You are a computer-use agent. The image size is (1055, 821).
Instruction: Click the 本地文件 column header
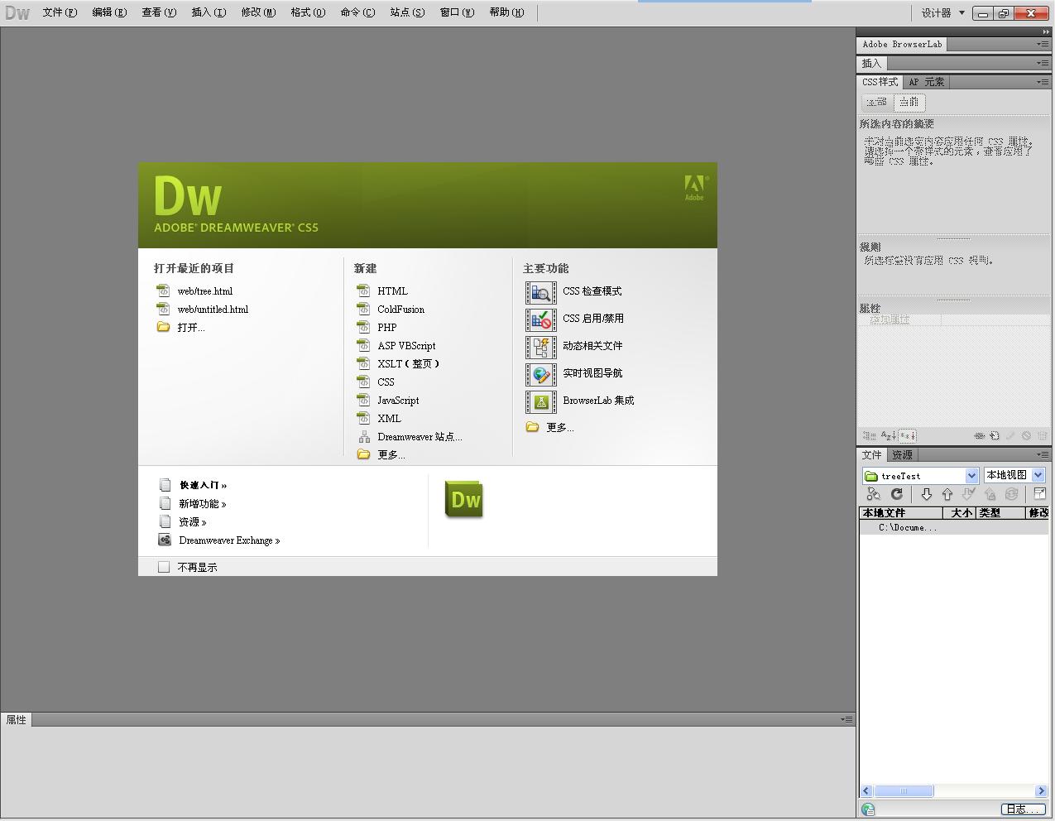point(901,513)
